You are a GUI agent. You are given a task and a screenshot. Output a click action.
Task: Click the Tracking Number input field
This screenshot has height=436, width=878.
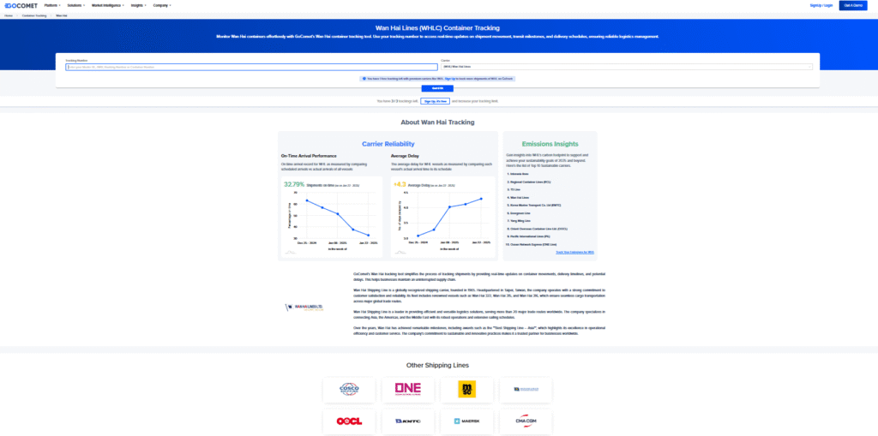click(250, 66)
